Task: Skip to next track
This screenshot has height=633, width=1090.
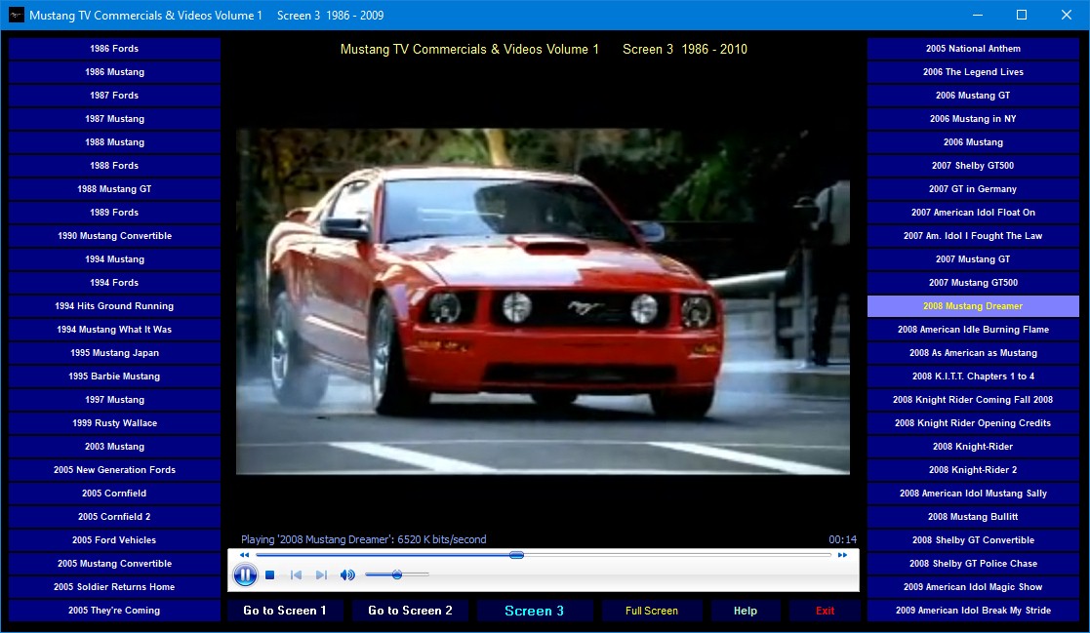Action: point(321,574)
